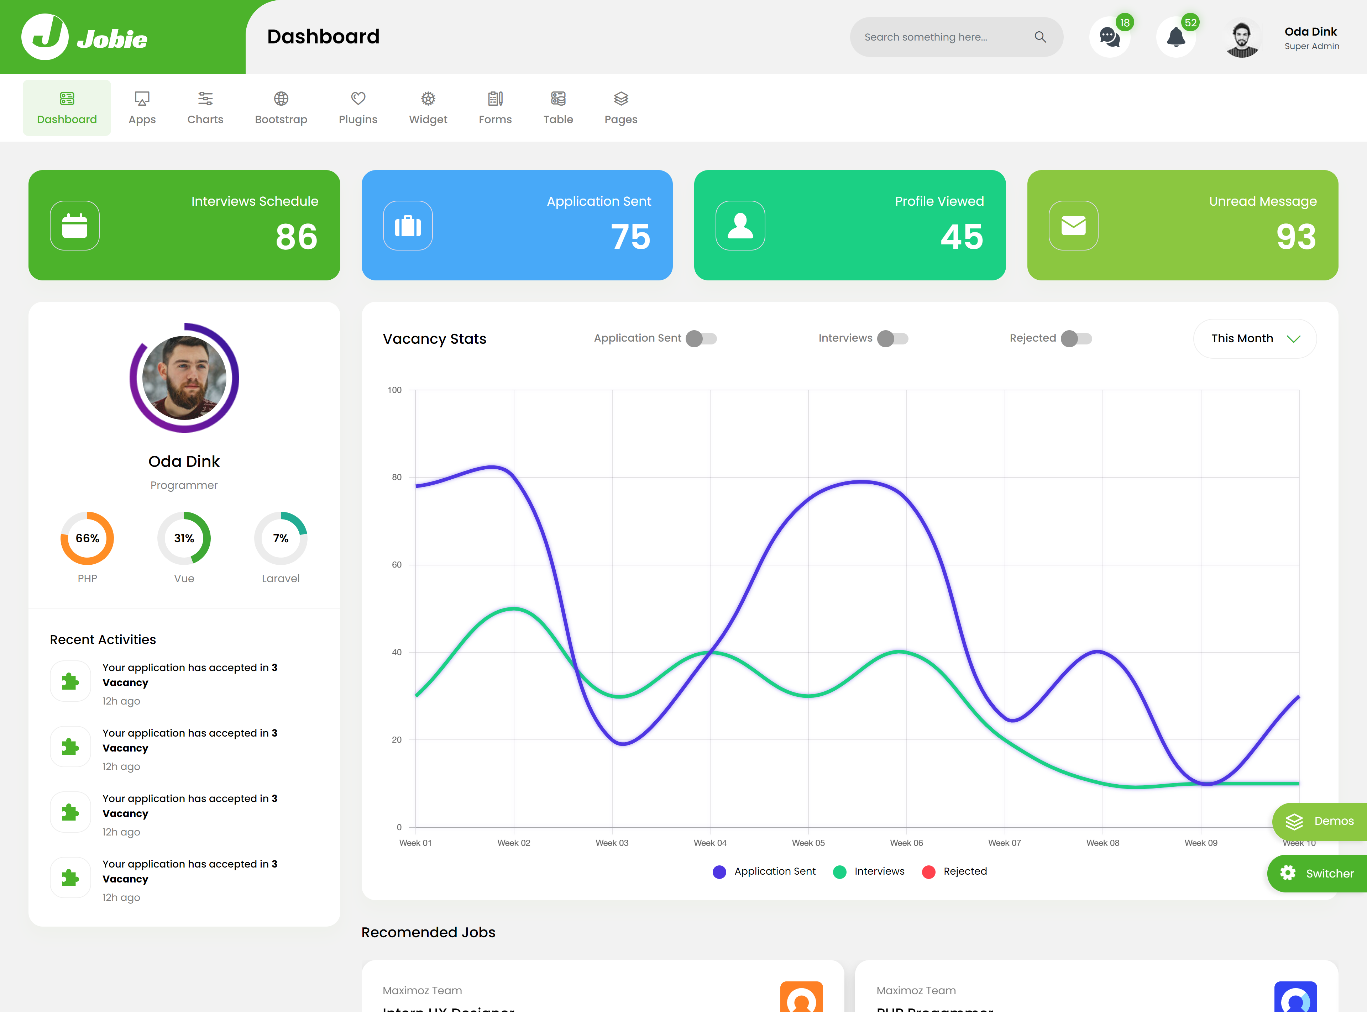Screen dimensions: 1367x1012
Task: Open the chat messages icon
Action: point(1109,37)
